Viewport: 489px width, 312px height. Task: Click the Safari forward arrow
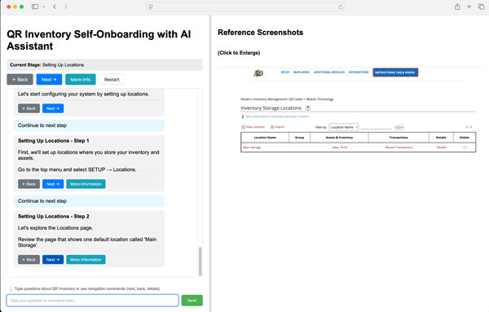pos(65,7)
